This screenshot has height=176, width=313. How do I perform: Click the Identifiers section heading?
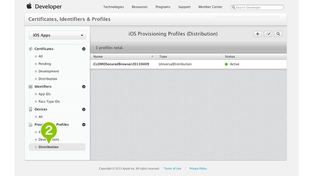click(x=43, y=87)
